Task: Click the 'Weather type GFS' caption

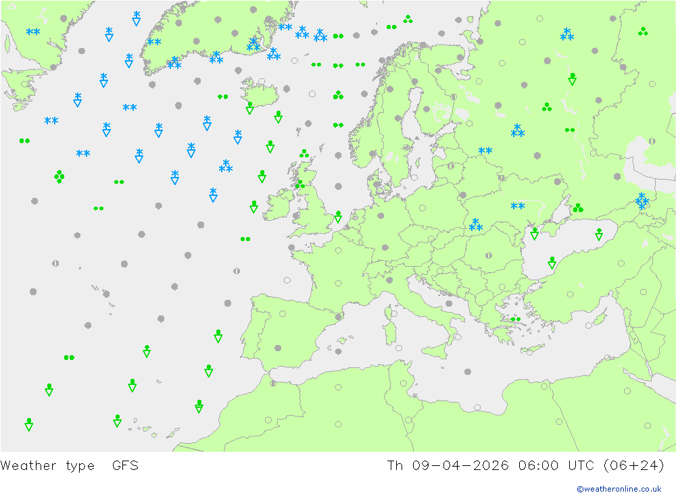Action: pyautogui.click(x=70, y=466)
